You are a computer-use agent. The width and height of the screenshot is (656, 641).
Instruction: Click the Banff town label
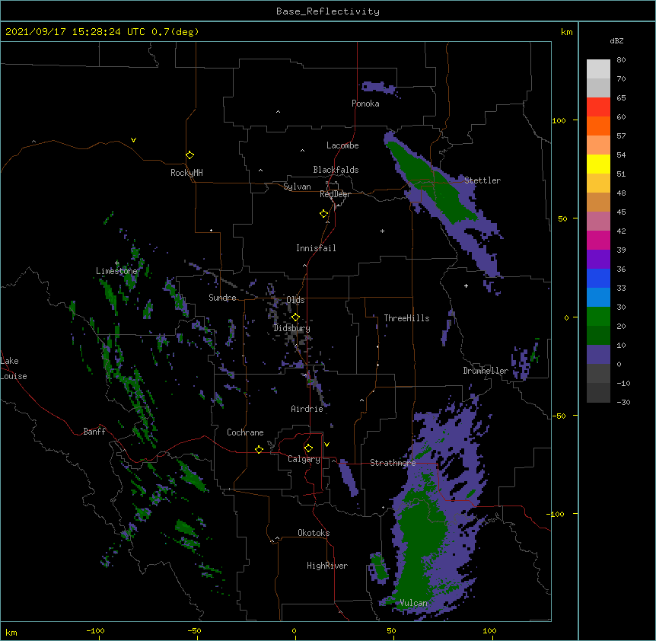(x=94, y=432)
